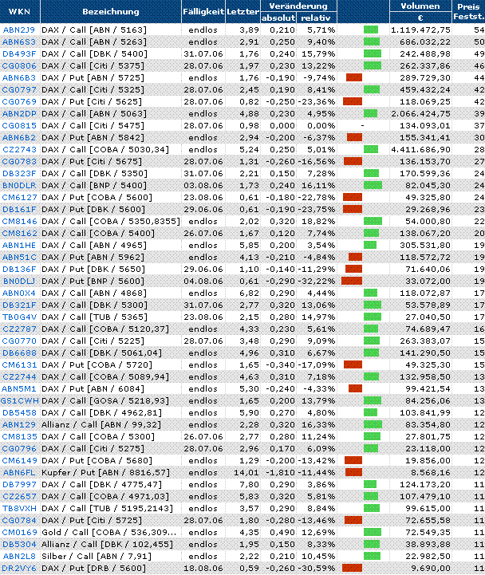This screenshot has width=485, height=575.
Task: Follow the ABN6B3 link
Action: pyautogui.click(x=19, y=77)
